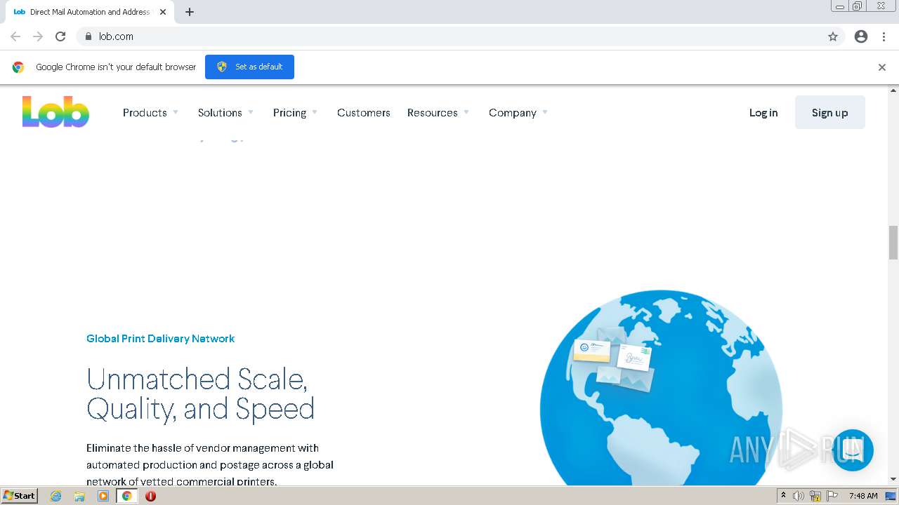Dismiss the default browser notification bar
Image resolution: width=899 pixels, height=505 pixels.
point(882,67)
